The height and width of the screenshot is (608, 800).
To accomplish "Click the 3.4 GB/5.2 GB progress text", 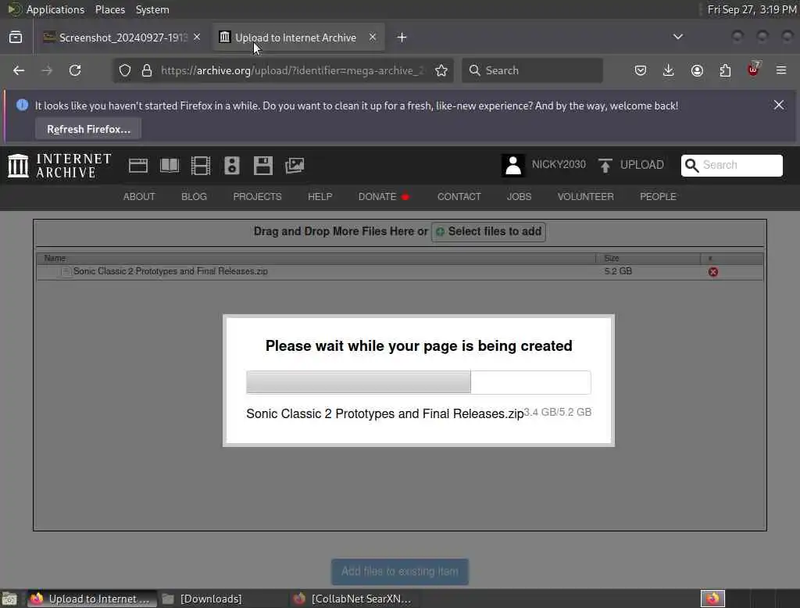I will point(558,412).
